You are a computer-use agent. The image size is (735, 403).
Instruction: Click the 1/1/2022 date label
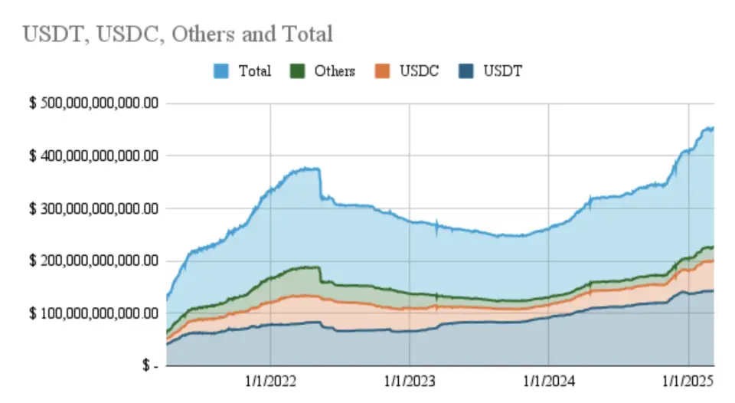click(x=269, y=382)
